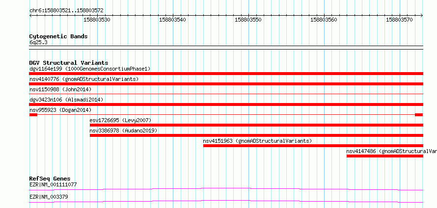The width and height of the screenshot is (437, 208).
Task: Click ruler position 158803570
Action: coord(399,20)
